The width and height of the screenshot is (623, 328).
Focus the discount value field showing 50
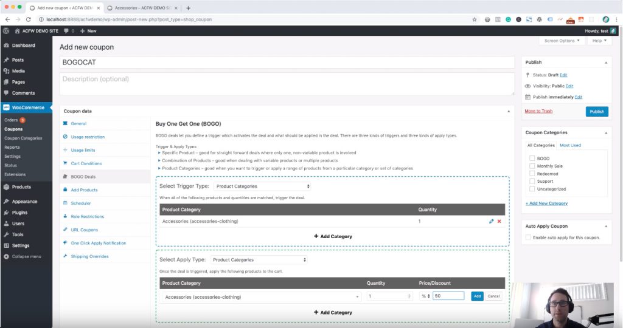click(x=448, y=296)
